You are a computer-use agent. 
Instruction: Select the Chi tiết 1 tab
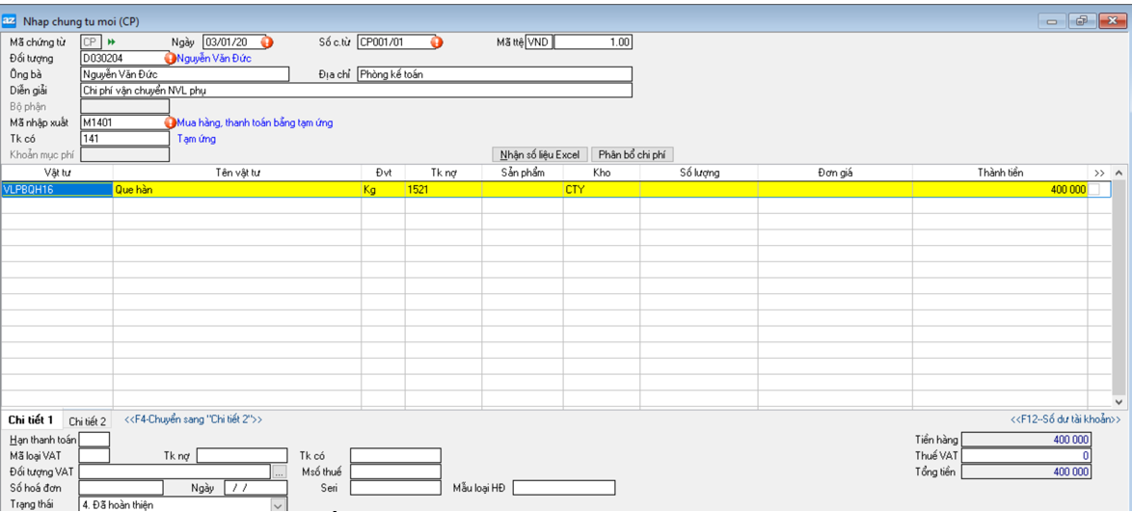click(31, 420)
